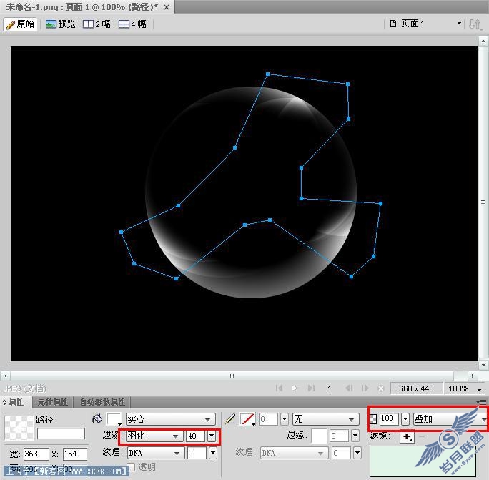The image size is (489, 480).
Task: Open the 4 幅 (4-Up) preview
Action: (132, 24)
